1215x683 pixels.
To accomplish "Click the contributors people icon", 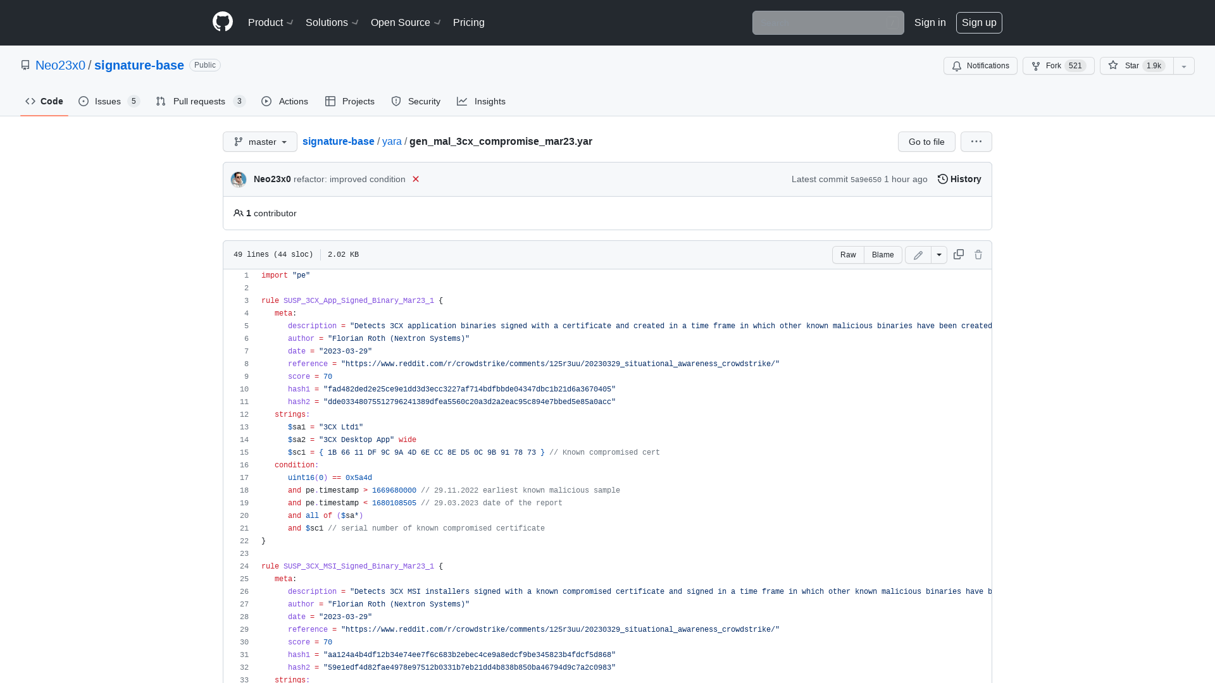I will 238,213.
